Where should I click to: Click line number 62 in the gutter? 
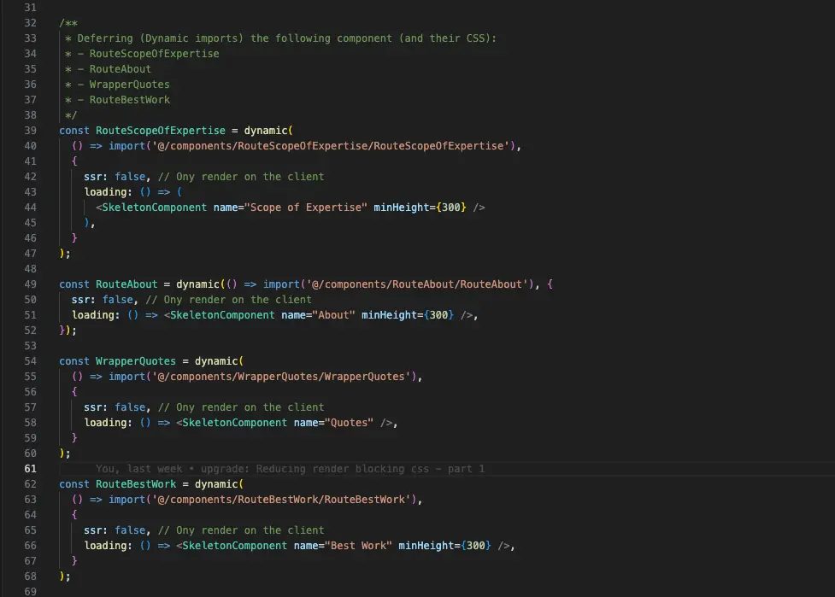click(x=31, y=484)
